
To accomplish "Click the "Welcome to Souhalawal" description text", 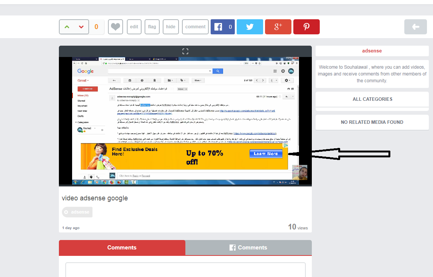I will (x=372, y=74).
